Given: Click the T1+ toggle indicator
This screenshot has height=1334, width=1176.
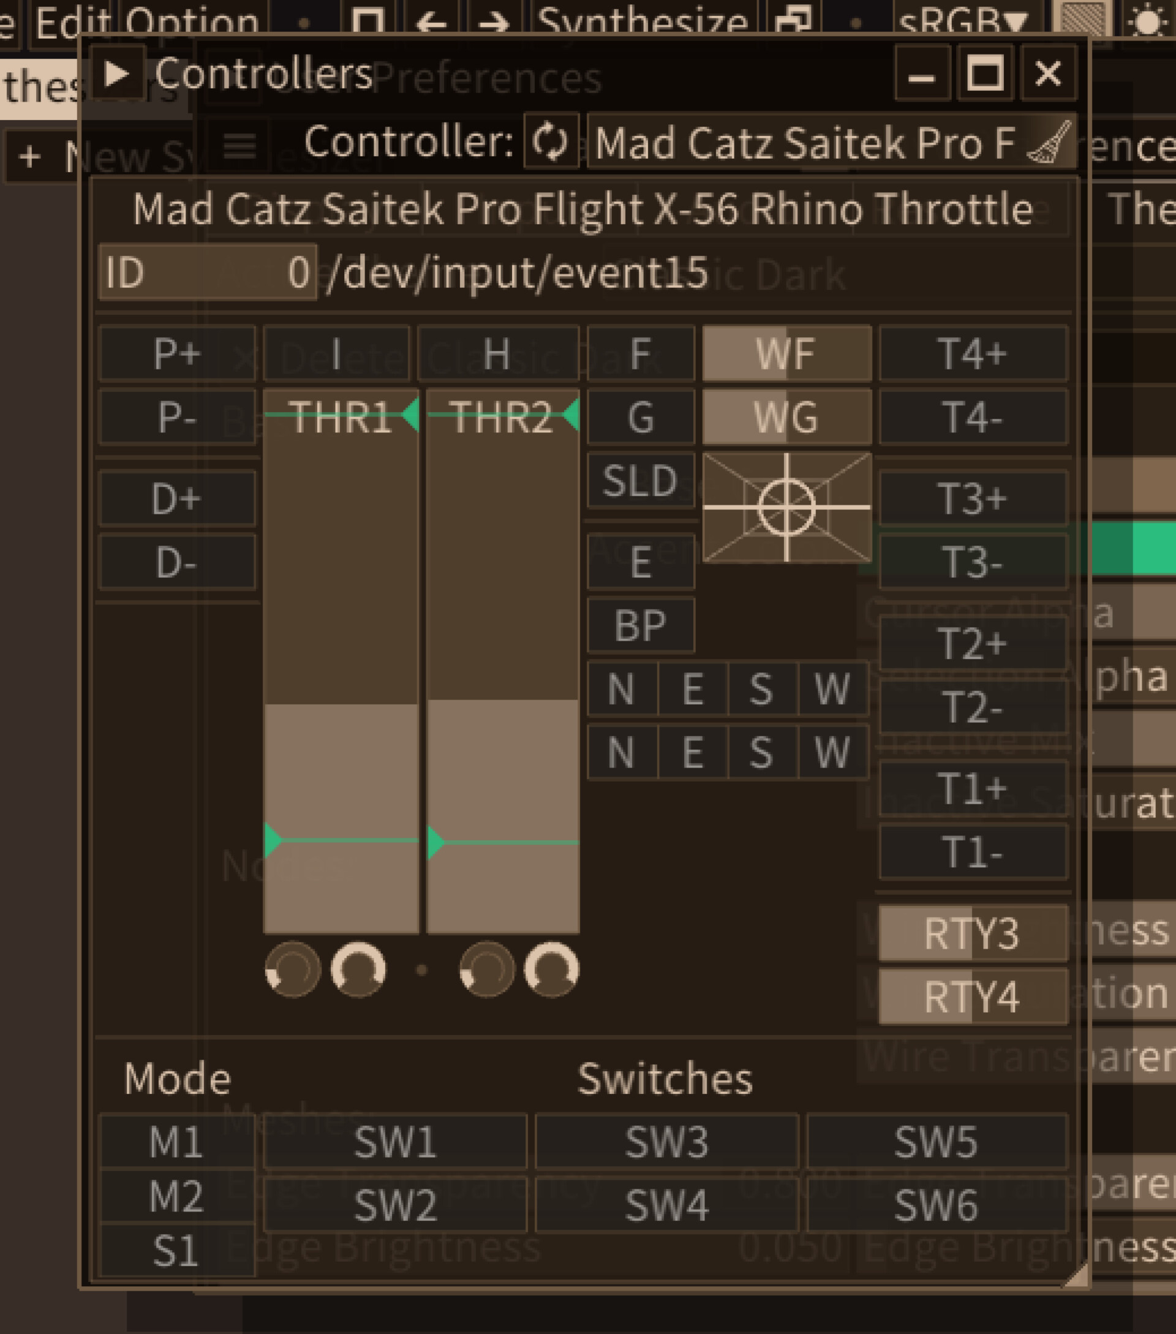Looking at the screenshot, I should coord(973,788).
